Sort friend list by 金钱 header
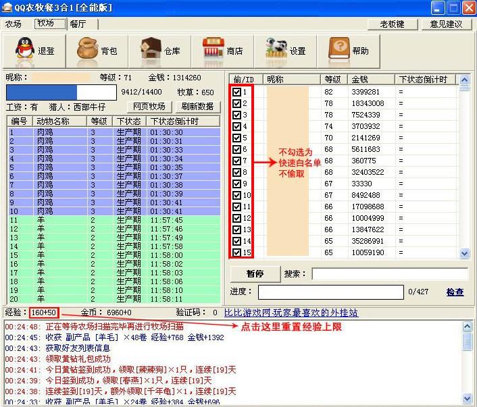 pos(371,80)
